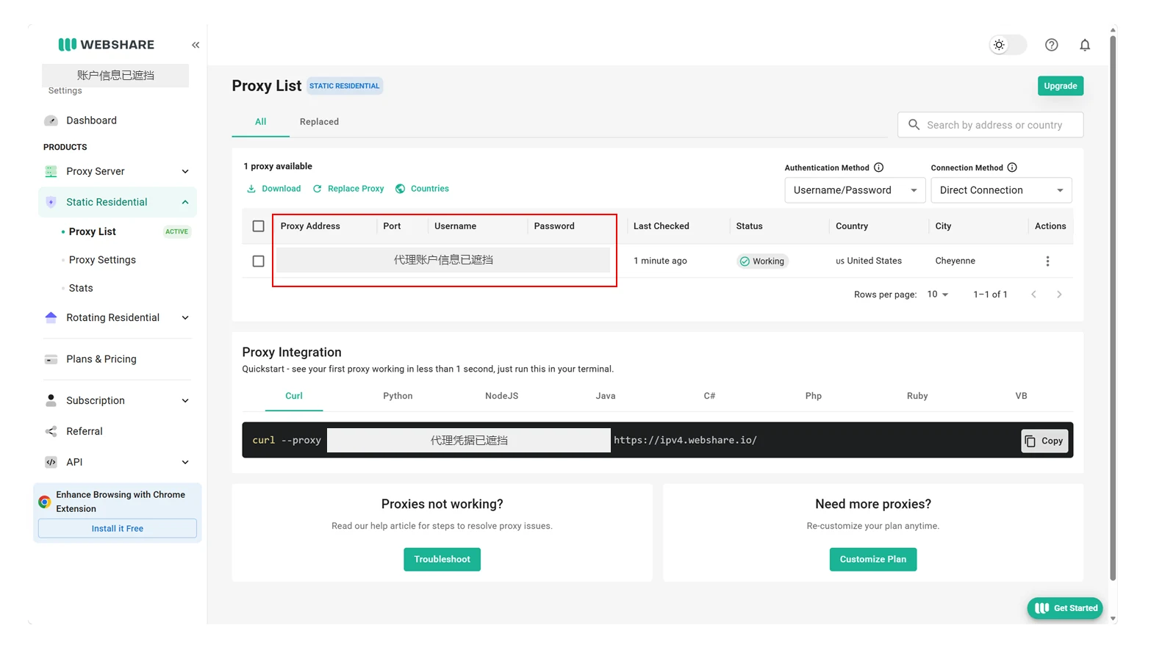
Task: Open the Direct Connection dropdown
Action: click(1001, 190)
